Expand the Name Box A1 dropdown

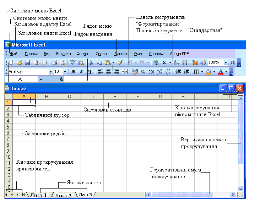(41, 80)
